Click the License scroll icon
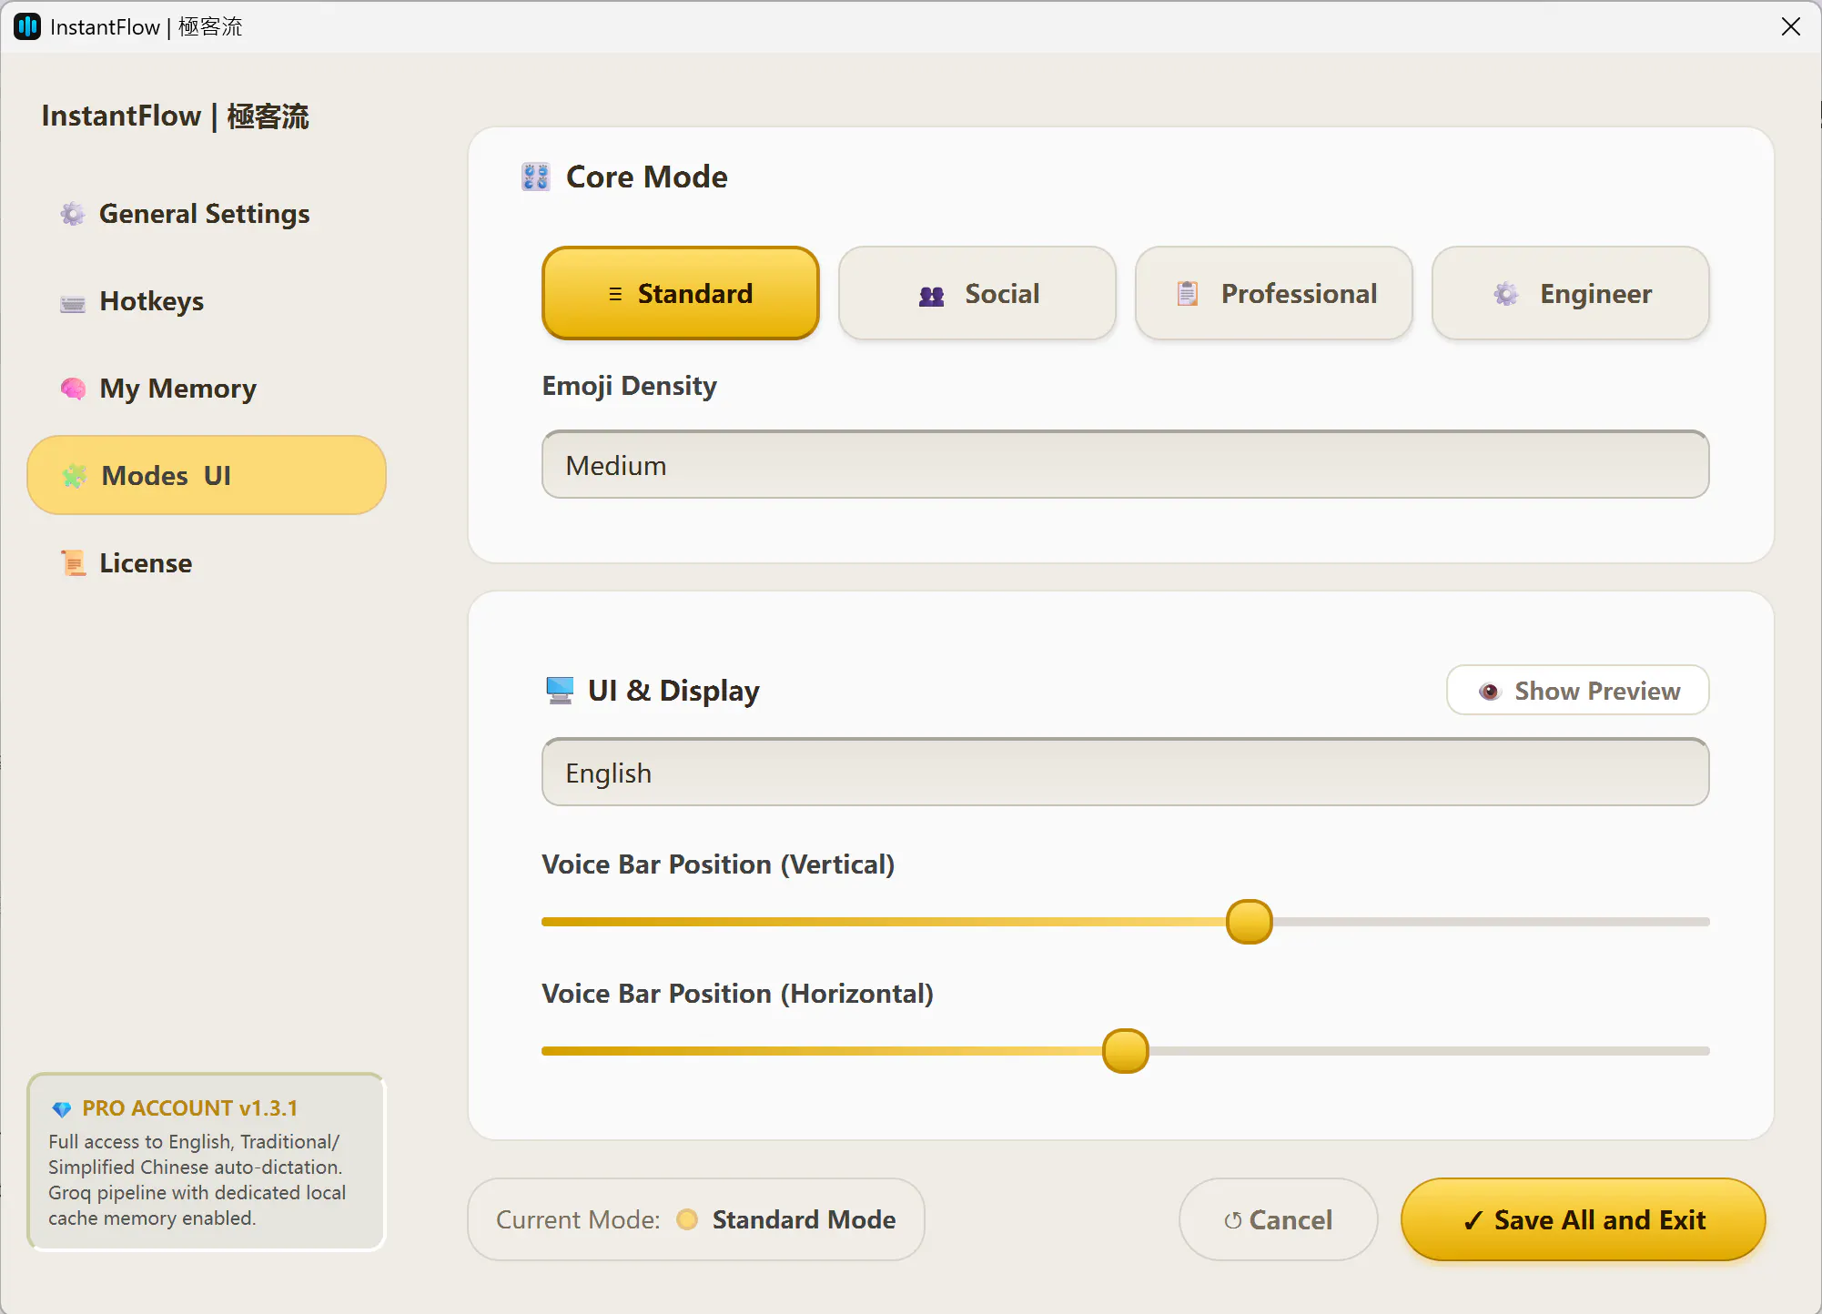This screenshot has height=1314, width=1822. pos(73,563)
